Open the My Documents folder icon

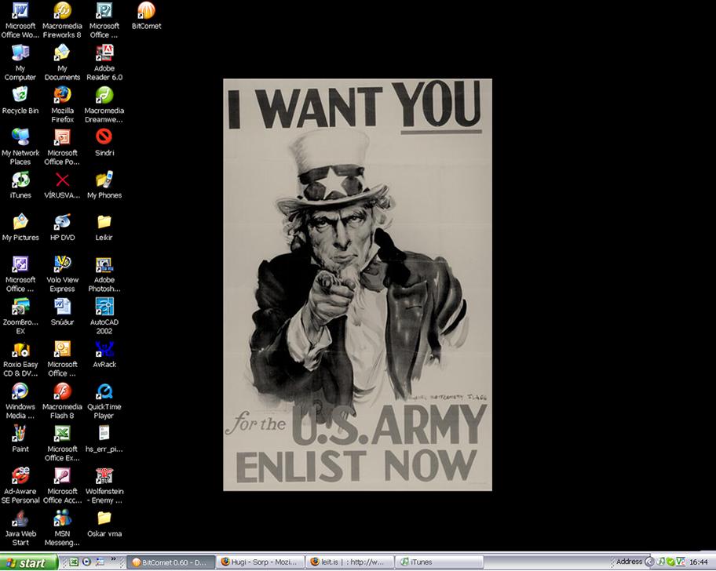62,63
